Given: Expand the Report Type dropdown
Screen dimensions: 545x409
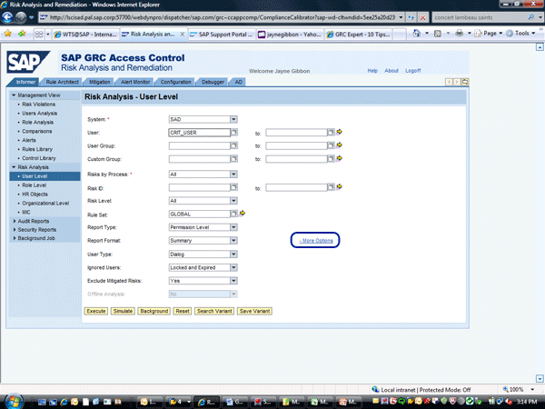Looking at the screenshot, I should [233, 227].
